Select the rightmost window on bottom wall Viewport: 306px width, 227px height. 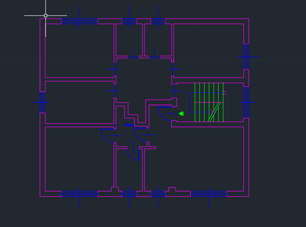(209, 194)
